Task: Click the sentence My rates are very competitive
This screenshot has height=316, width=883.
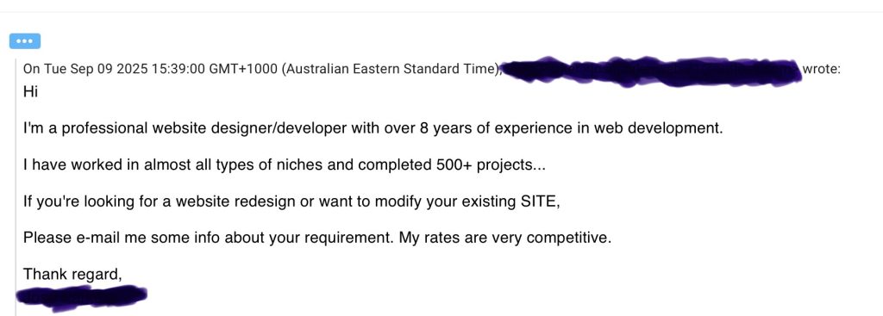Action: click(x=505, y=239)
